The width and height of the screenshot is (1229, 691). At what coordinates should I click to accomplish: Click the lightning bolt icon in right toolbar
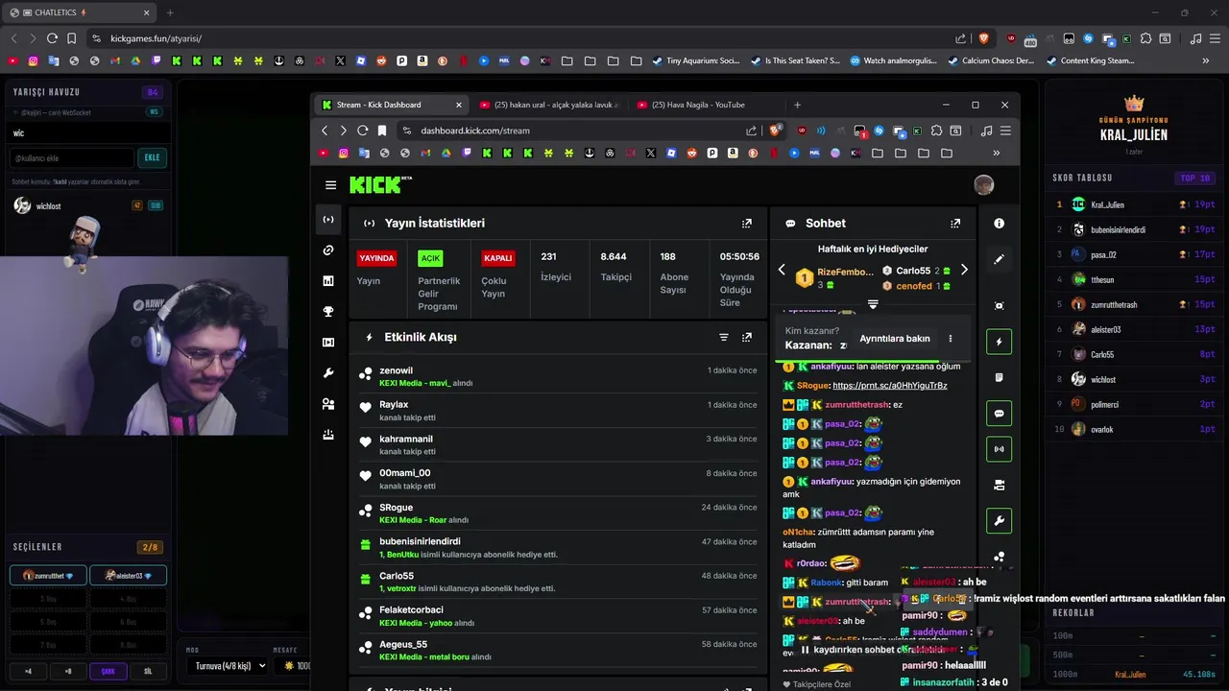click(1000, 342)
